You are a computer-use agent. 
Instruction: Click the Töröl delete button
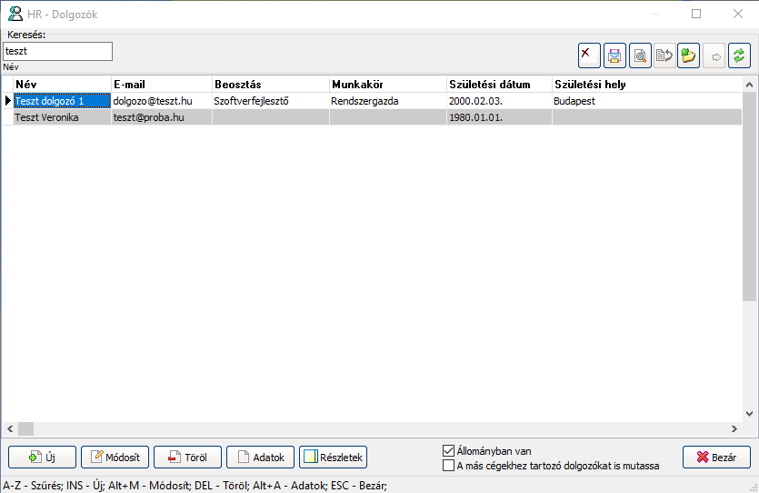click(x=187, y=458)
